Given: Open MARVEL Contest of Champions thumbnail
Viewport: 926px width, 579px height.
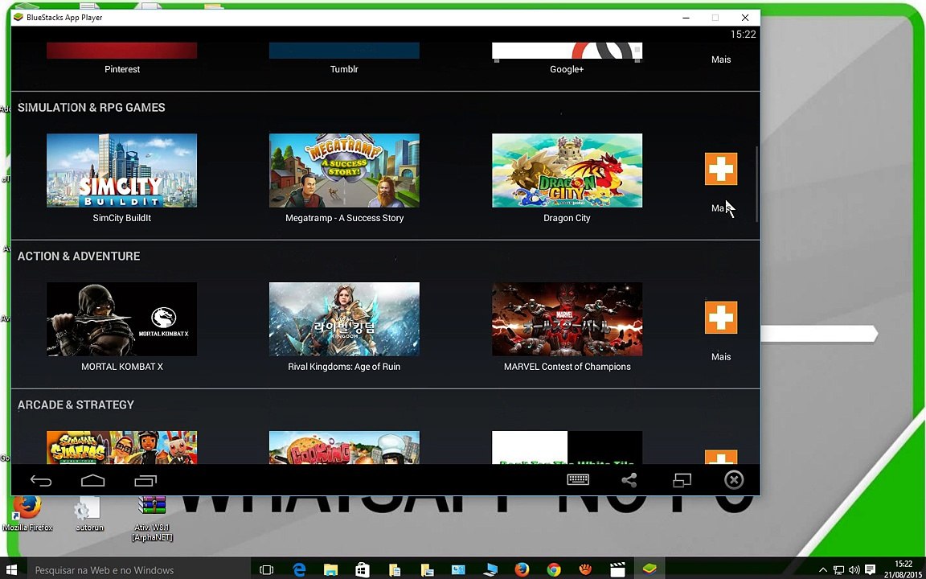Looking at the screenshot, I should [567, 319].
